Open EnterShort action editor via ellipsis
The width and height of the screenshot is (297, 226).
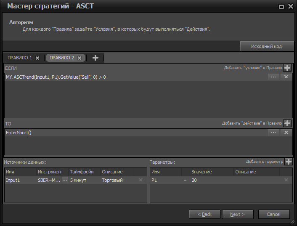[x=273, y=133]
